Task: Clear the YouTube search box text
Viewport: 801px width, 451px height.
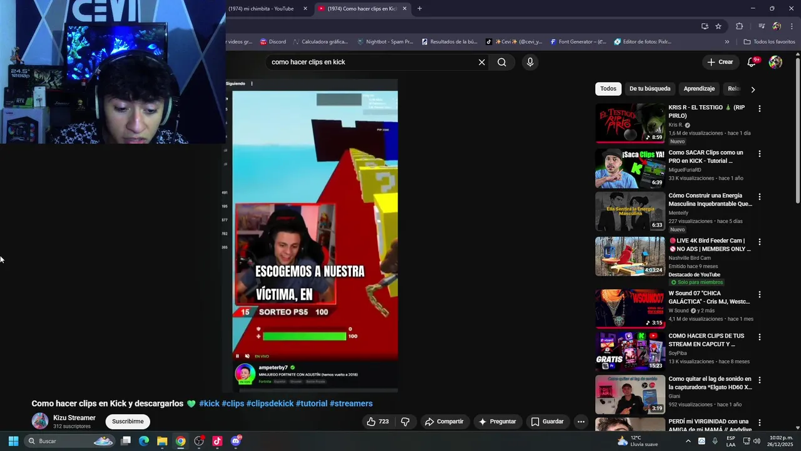Action: click(x=482, y=62)
